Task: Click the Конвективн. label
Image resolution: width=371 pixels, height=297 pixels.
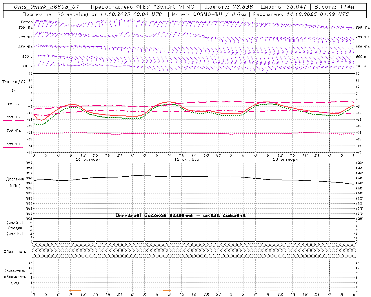Action: click(15, 271)
